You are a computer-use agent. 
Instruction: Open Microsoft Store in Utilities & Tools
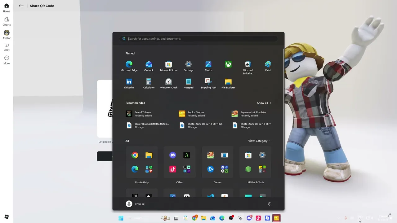pos(248,155)
